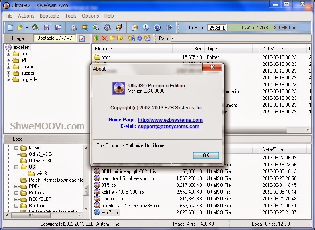The width and height of the screenshot is (315, 230).
Task: Open the Actions menu
Action: pos(26,16)
